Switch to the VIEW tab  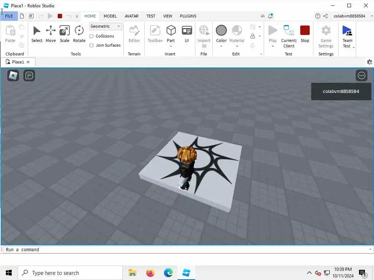(167, 16)
